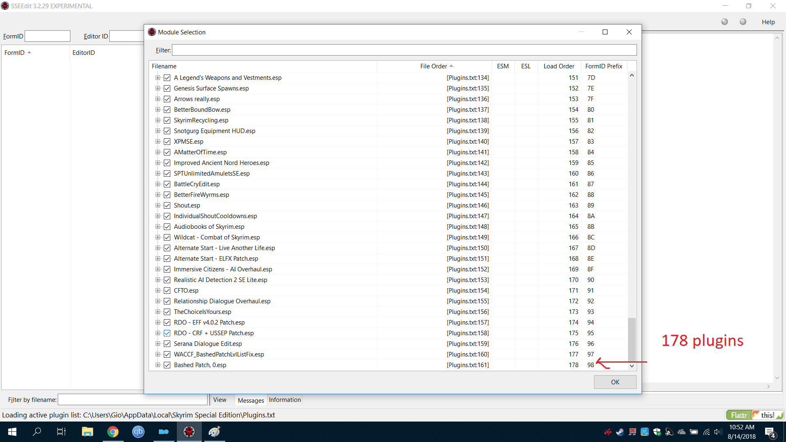Click the Help button

coord(768,22)
